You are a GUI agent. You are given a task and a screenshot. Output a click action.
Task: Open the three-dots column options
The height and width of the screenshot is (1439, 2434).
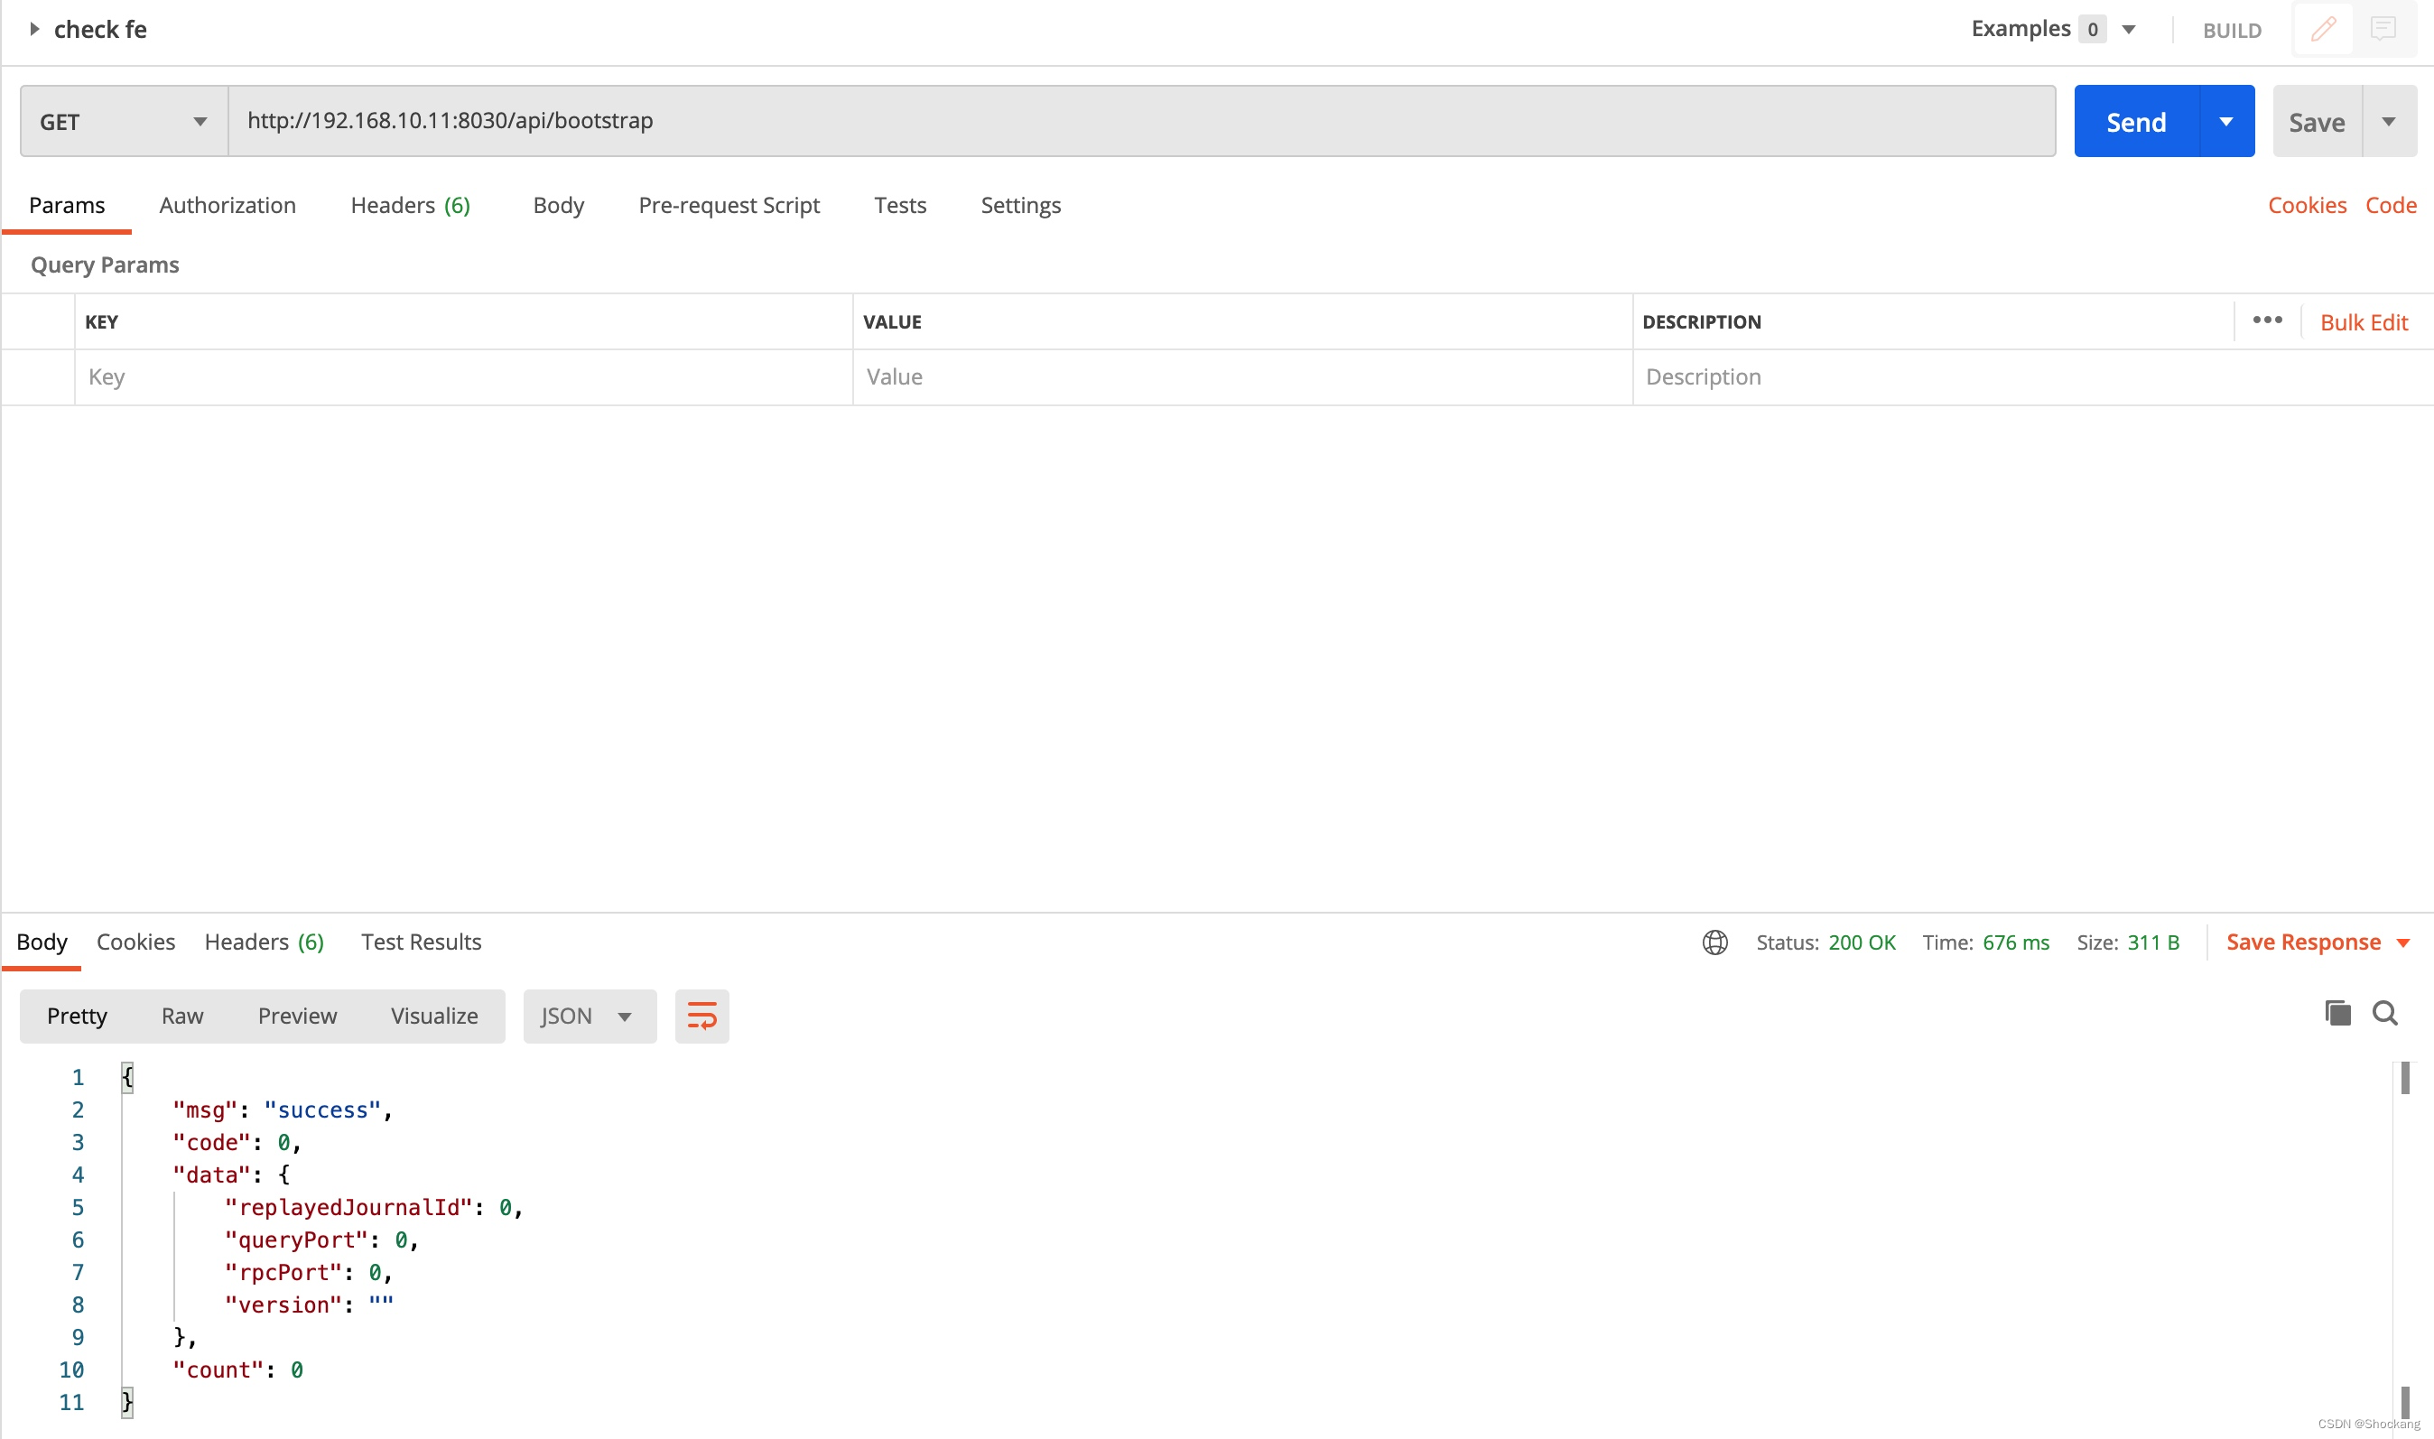pos(2266,321)
